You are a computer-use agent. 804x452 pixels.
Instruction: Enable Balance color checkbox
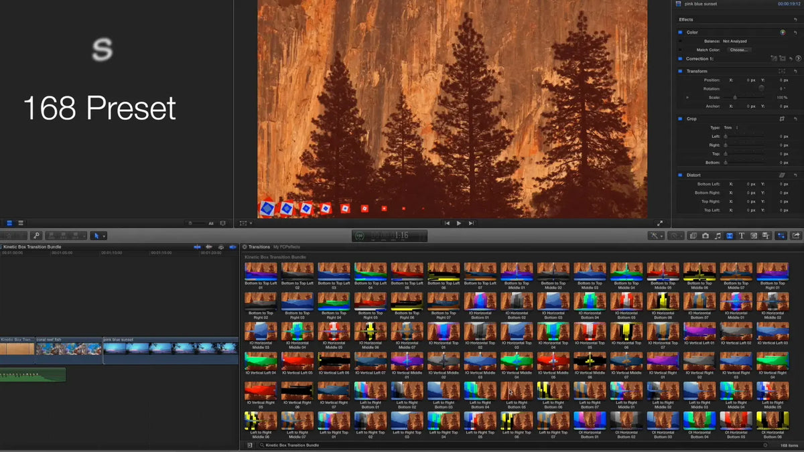click(x=680, y=41)
